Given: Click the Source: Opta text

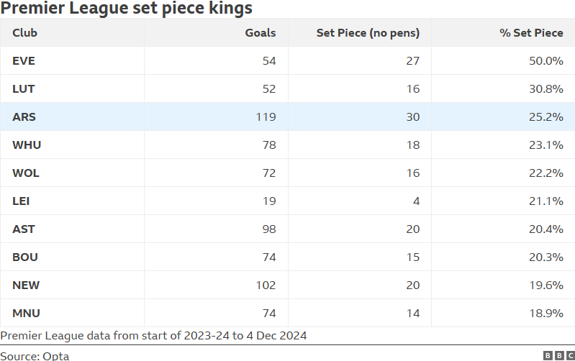Looking at the screenshot, I should coord(35,356).
